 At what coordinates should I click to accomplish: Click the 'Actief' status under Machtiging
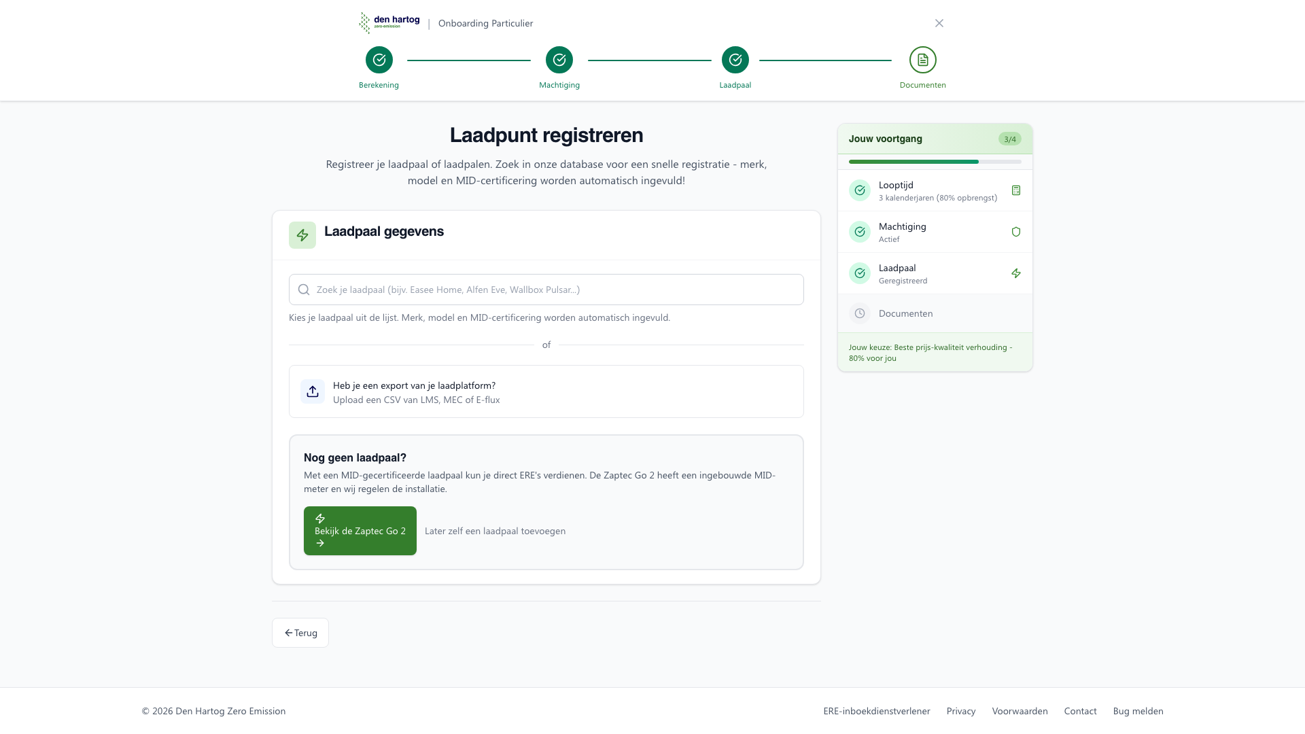point(889,239)
